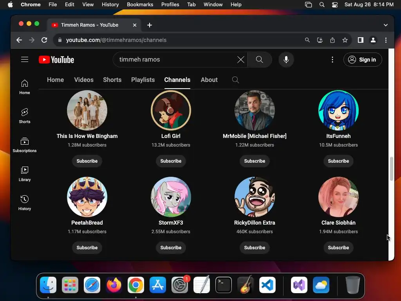The height and width of the screenshot is (301, 401).
Task: Subscribe to ItsFunneh
Action: tap(338, 161)
